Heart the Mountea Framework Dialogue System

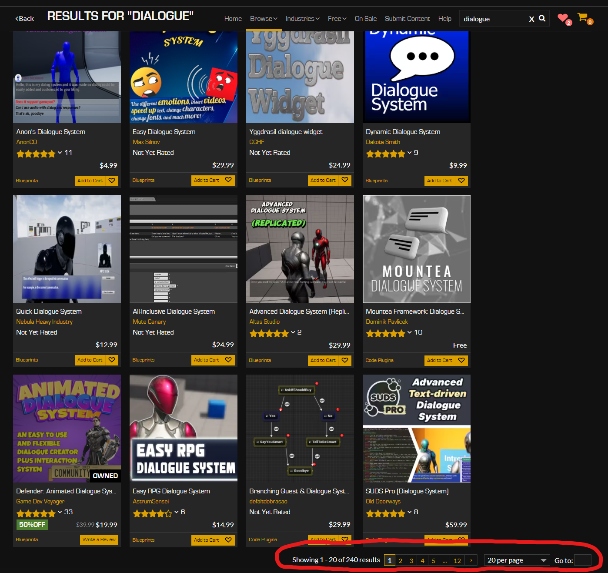tap(461, 360)
